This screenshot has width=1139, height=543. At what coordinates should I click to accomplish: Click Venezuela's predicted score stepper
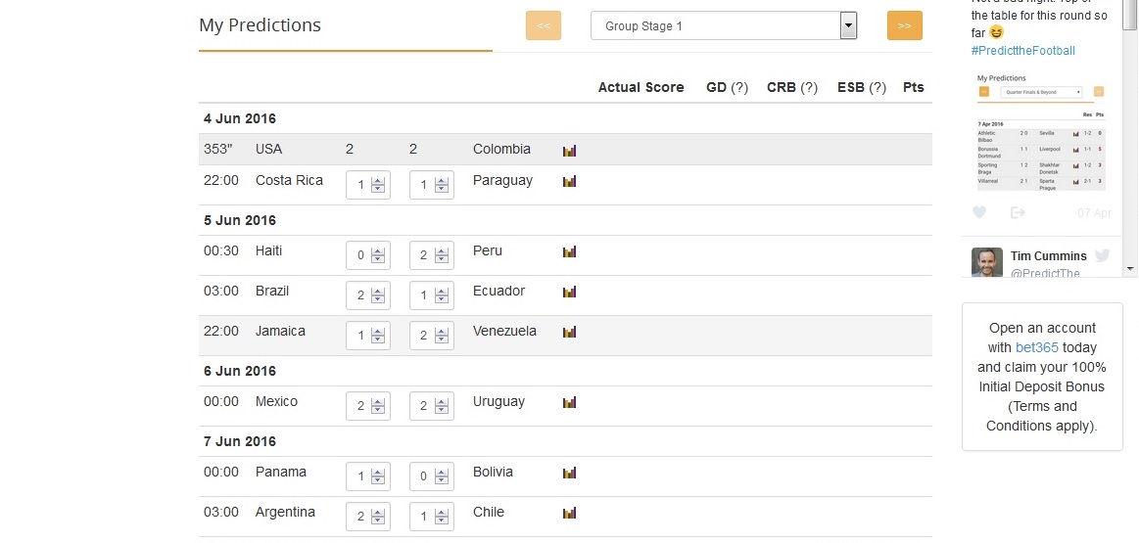click(x=442, y=336)
